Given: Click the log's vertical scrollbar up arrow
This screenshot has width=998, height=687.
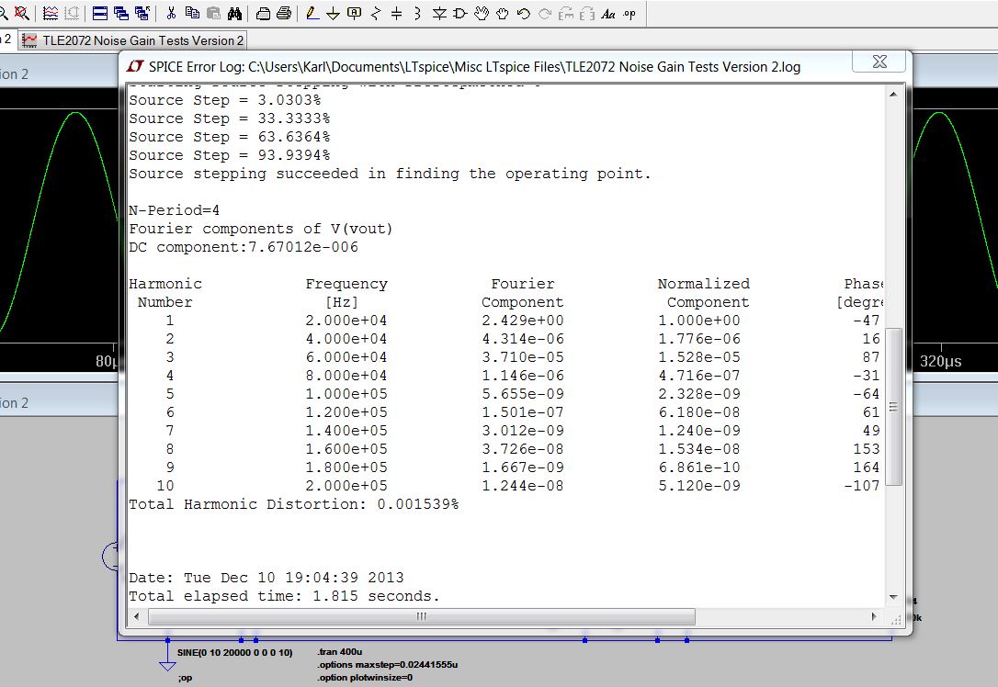Looking at the screenshot, I should 893,95.
